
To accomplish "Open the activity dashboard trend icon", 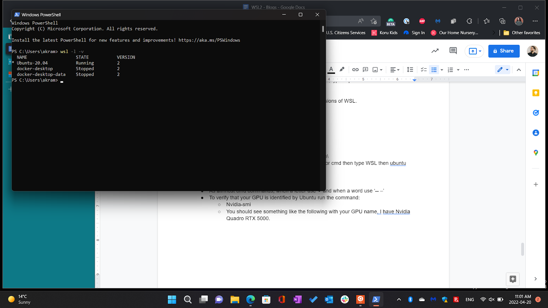I will click(435, 51).
